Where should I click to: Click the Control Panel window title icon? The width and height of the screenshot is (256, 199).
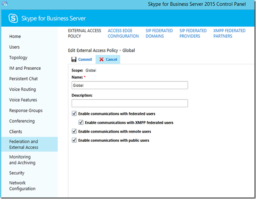pyautogui.click(x=5, y=4)
